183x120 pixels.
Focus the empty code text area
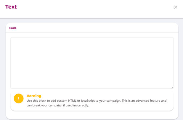92,63
